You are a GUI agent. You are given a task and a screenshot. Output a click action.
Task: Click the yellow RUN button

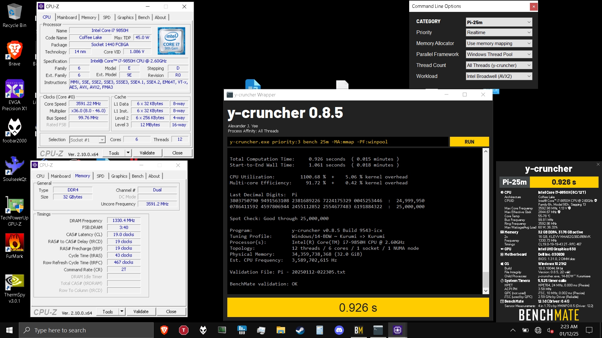tap(469, 142)
